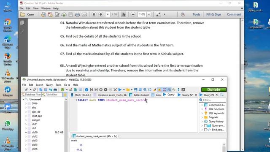
Task: Open the Comment pane
Action: click(234, 14)
